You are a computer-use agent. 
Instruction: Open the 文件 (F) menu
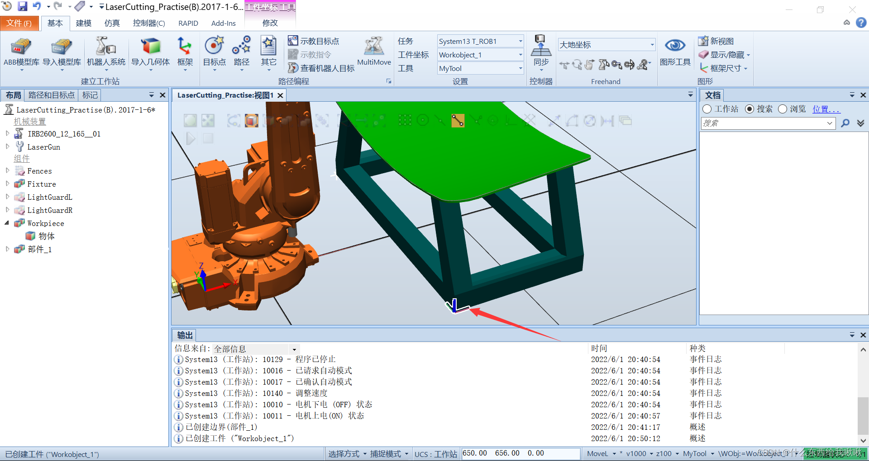[19, 23]
